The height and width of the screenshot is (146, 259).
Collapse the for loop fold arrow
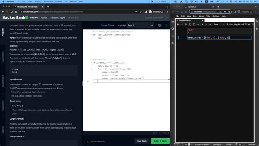point(91,69)
